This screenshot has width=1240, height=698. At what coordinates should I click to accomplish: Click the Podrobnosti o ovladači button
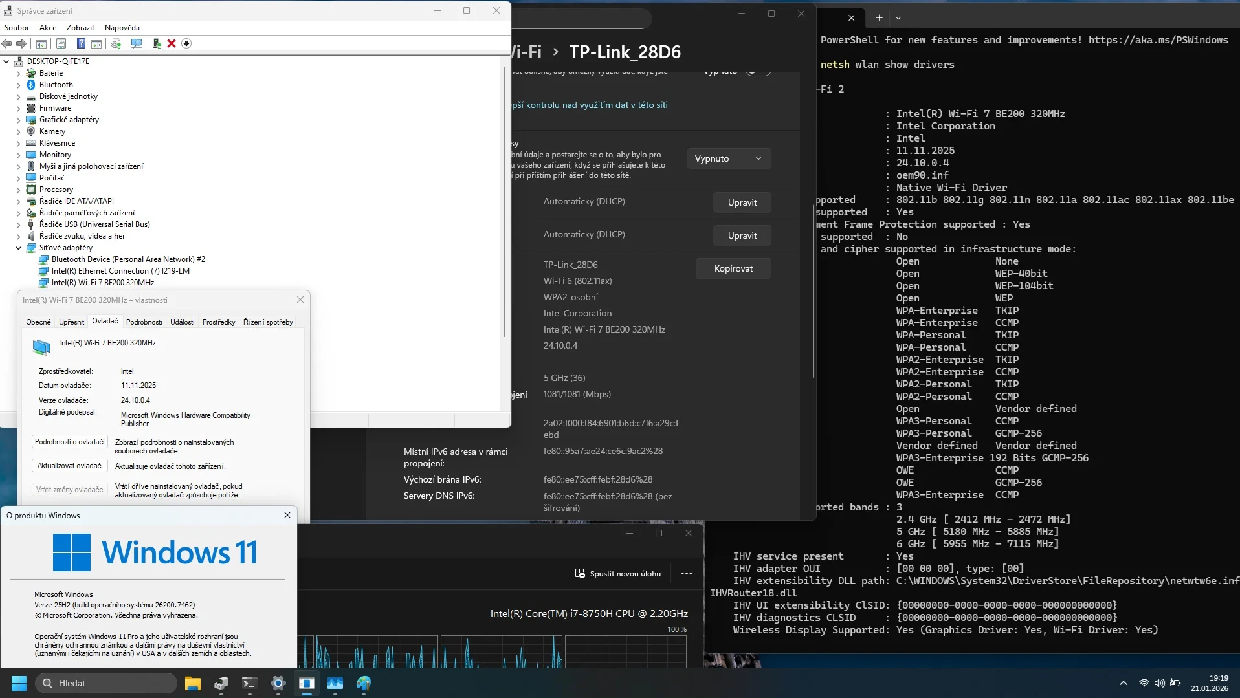click(70, 442)
